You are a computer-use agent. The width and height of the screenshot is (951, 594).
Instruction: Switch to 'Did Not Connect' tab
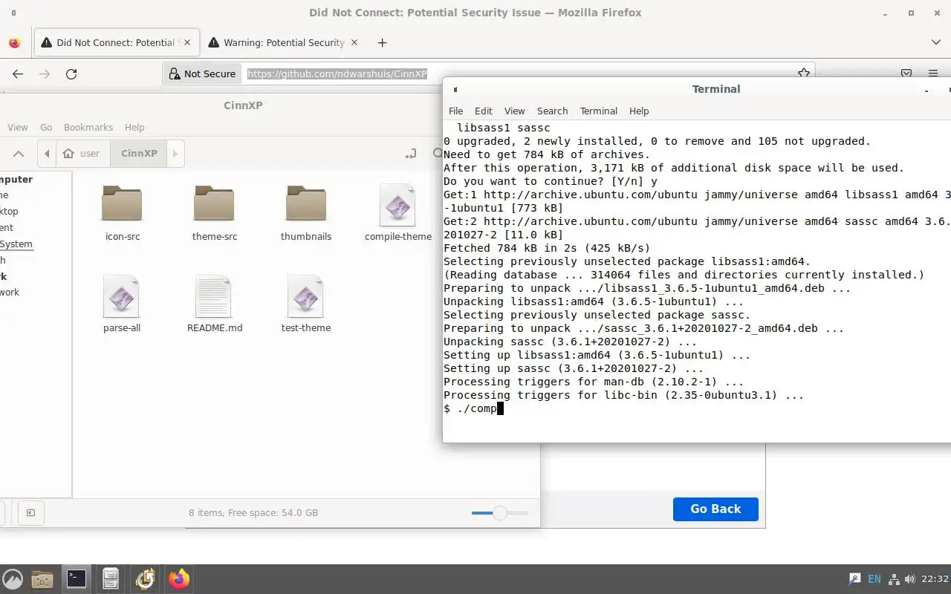[117, 42]
